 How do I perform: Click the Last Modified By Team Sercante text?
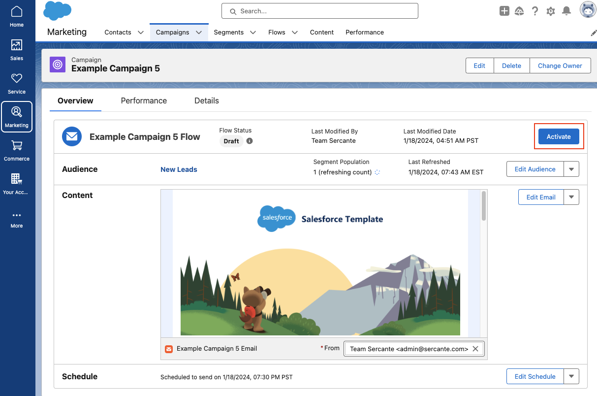coord(334,140)
